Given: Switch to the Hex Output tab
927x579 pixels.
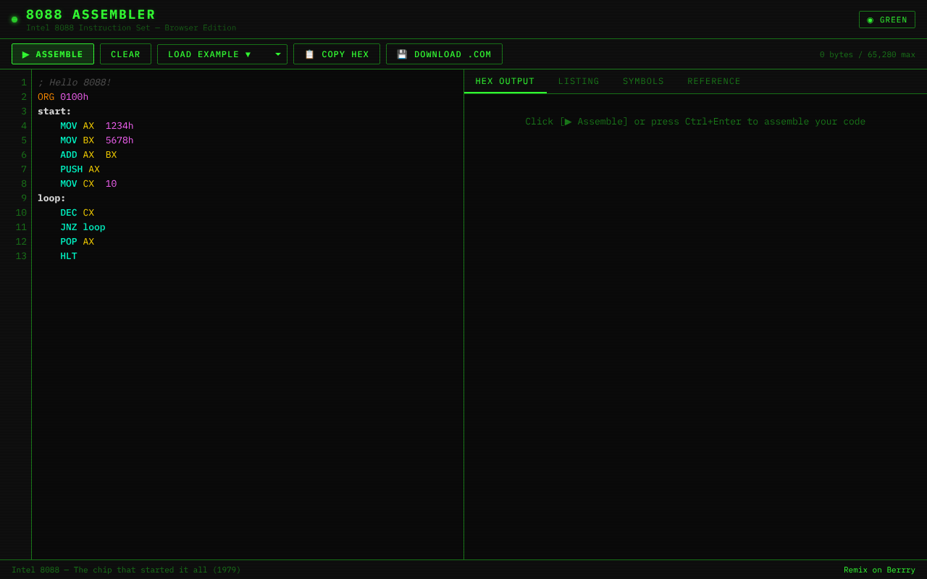Looking at the screenshot, I should click(x=505, y=81).
